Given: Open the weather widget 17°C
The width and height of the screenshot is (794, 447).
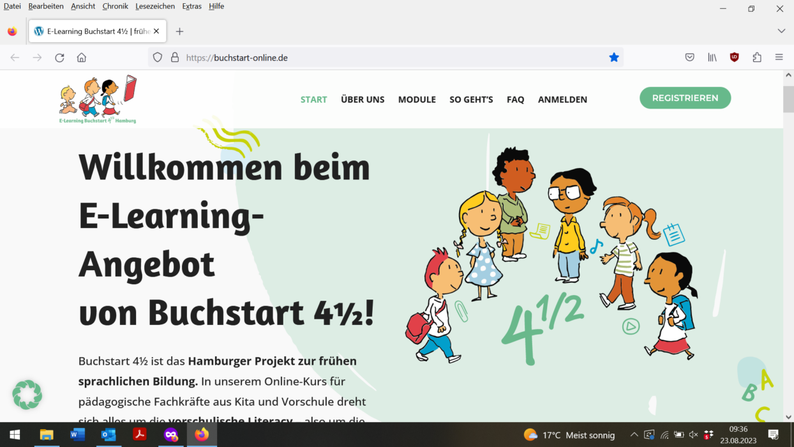Looking at the screenshot, I should pos(569,435).
